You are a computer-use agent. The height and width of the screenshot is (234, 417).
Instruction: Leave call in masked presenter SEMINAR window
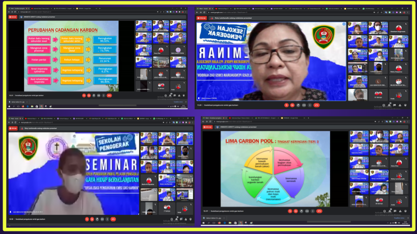pos(113,219)
